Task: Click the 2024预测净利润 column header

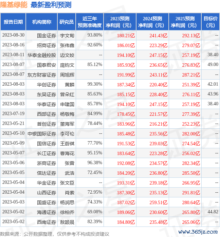Action: click(152, 22)
